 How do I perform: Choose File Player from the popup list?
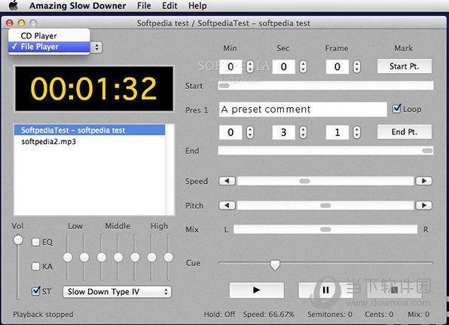(x=49, y=47)
